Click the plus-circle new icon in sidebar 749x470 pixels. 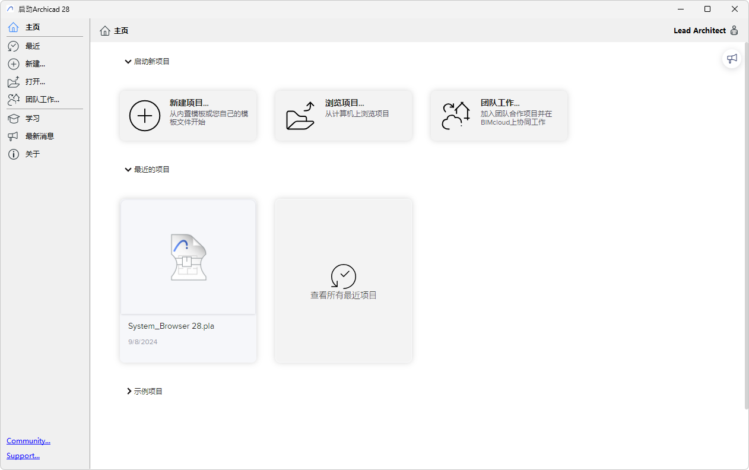(13, 64)
